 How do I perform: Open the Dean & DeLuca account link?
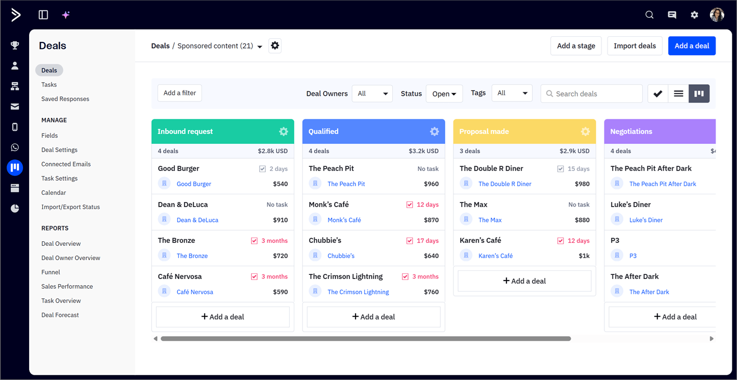[x=197, y=220]
